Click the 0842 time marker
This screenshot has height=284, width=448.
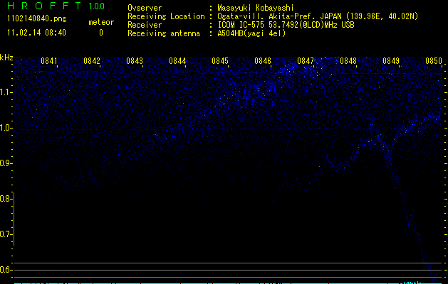pyautogui.click(x=92, y=60)
